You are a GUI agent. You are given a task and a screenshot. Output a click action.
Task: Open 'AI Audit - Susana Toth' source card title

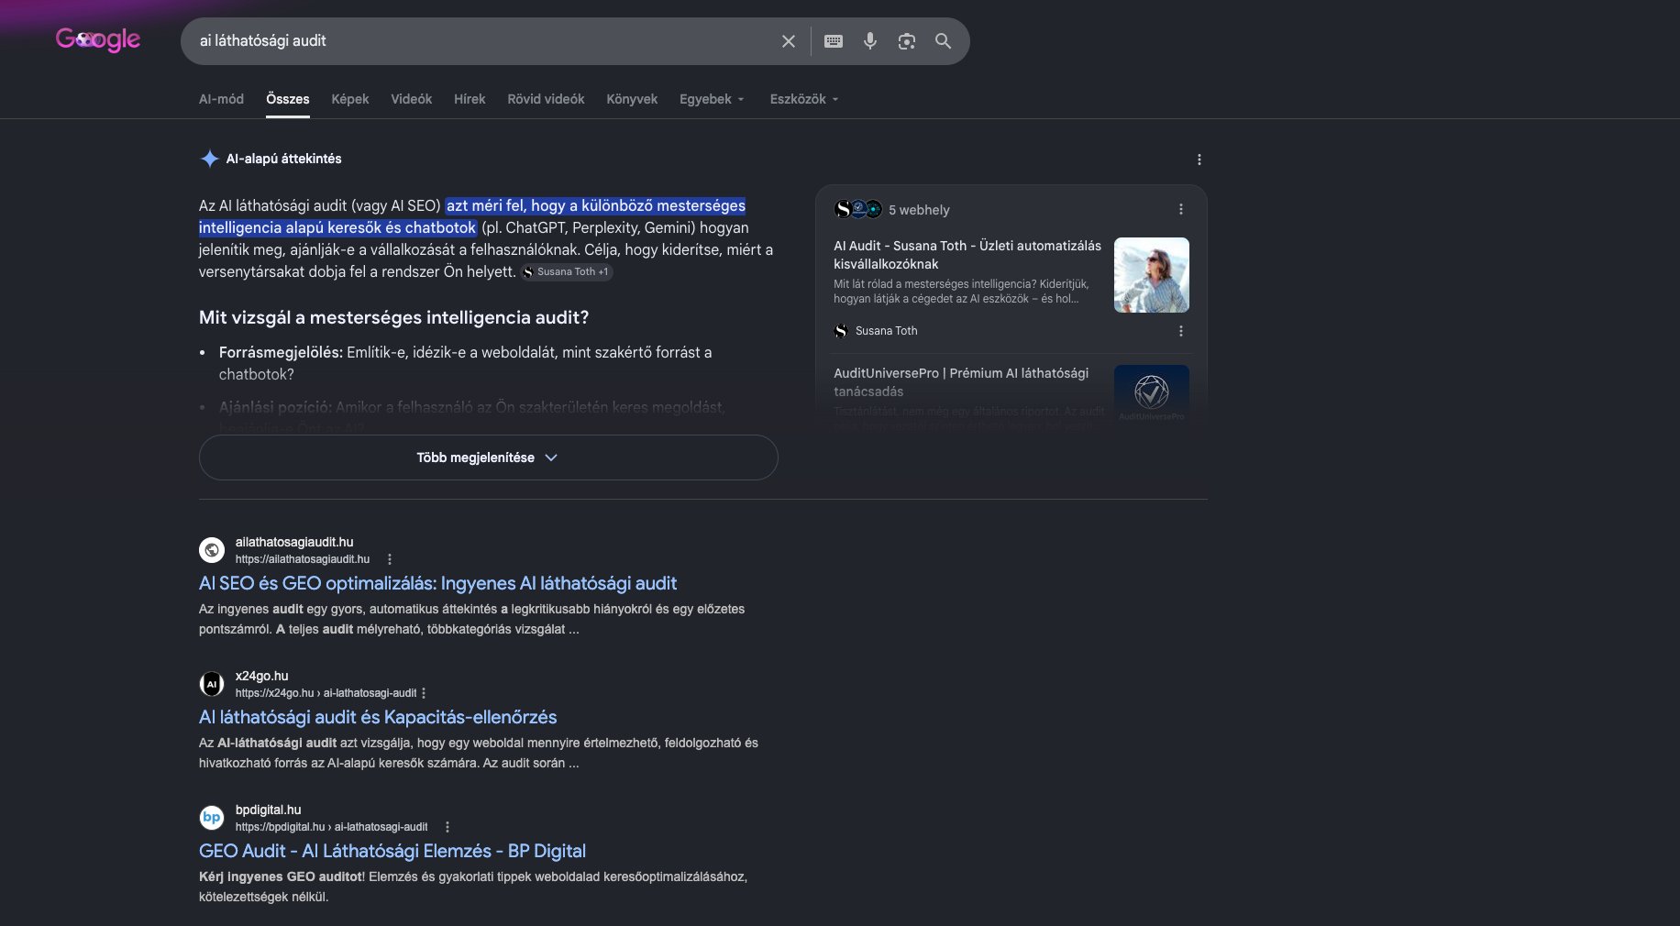(x=967, y=255)
